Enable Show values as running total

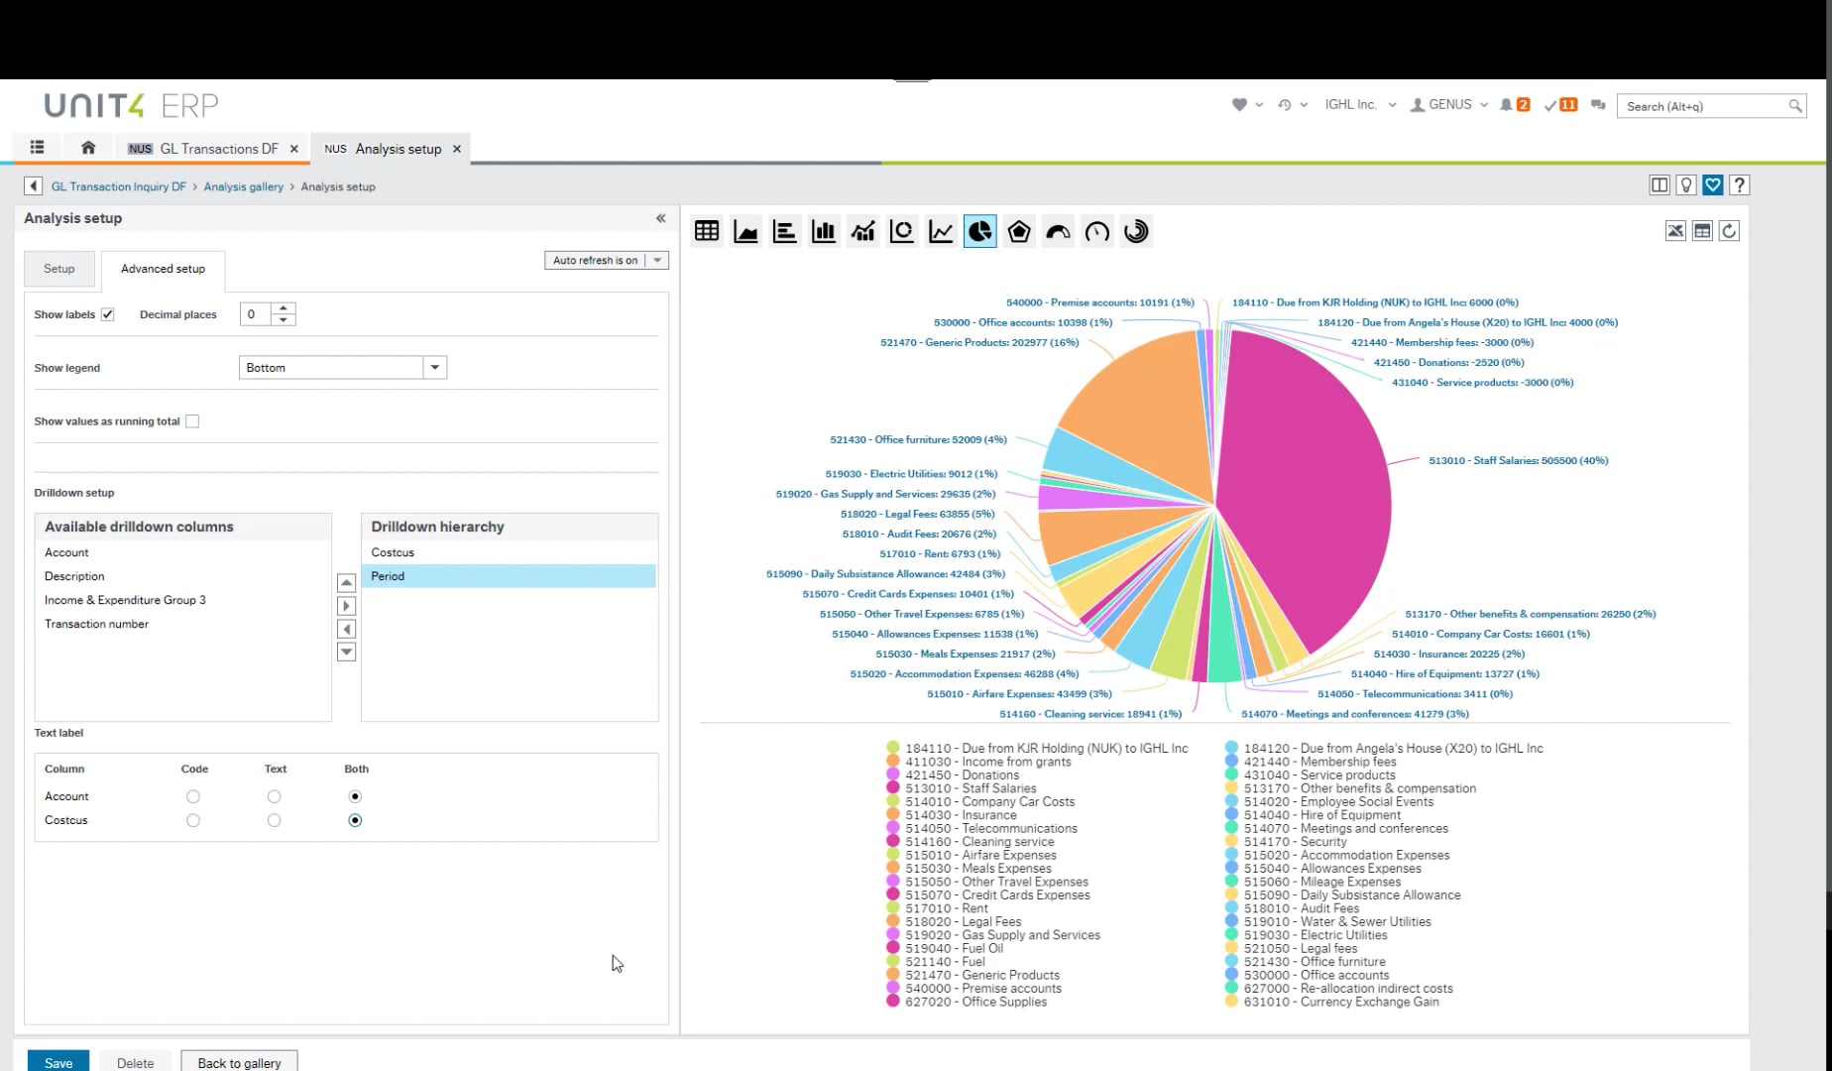click(192, 421)
